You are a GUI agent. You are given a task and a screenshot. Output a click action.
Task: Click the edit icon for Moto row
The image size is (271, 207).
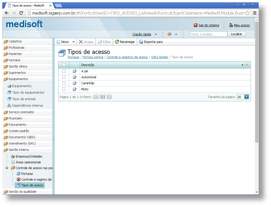pyautogui.click(x=74, y=89)
